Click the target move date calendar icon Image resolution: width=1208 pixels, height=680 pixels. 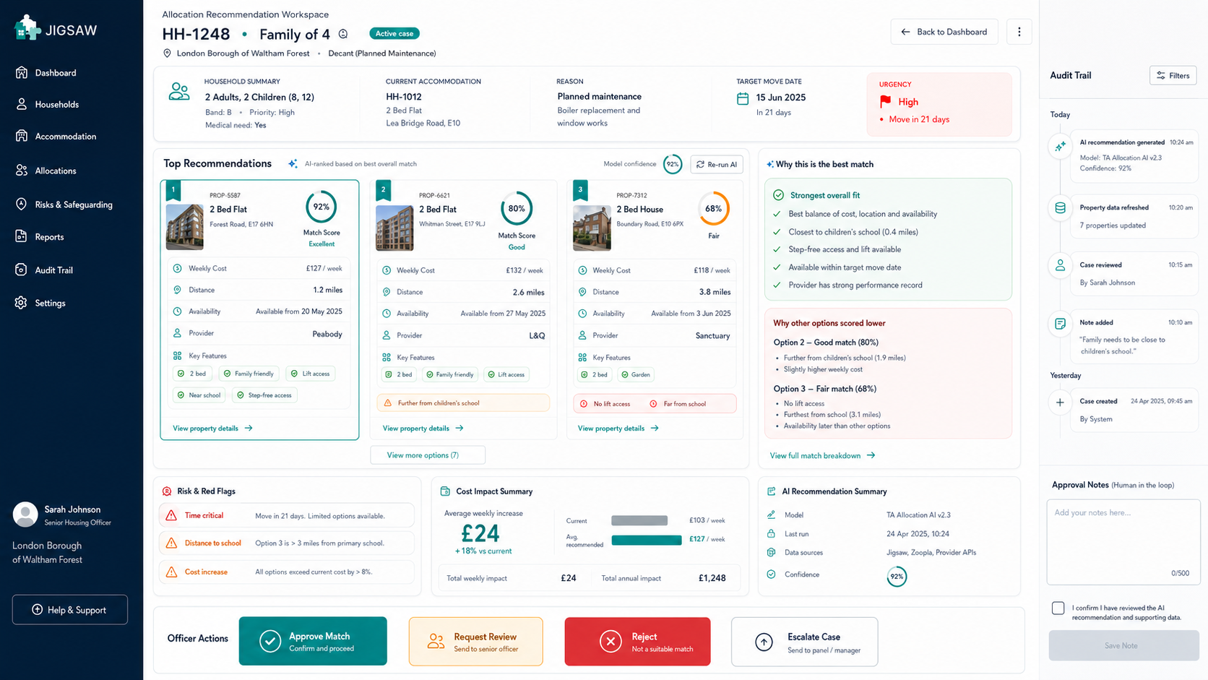(743, 98)
